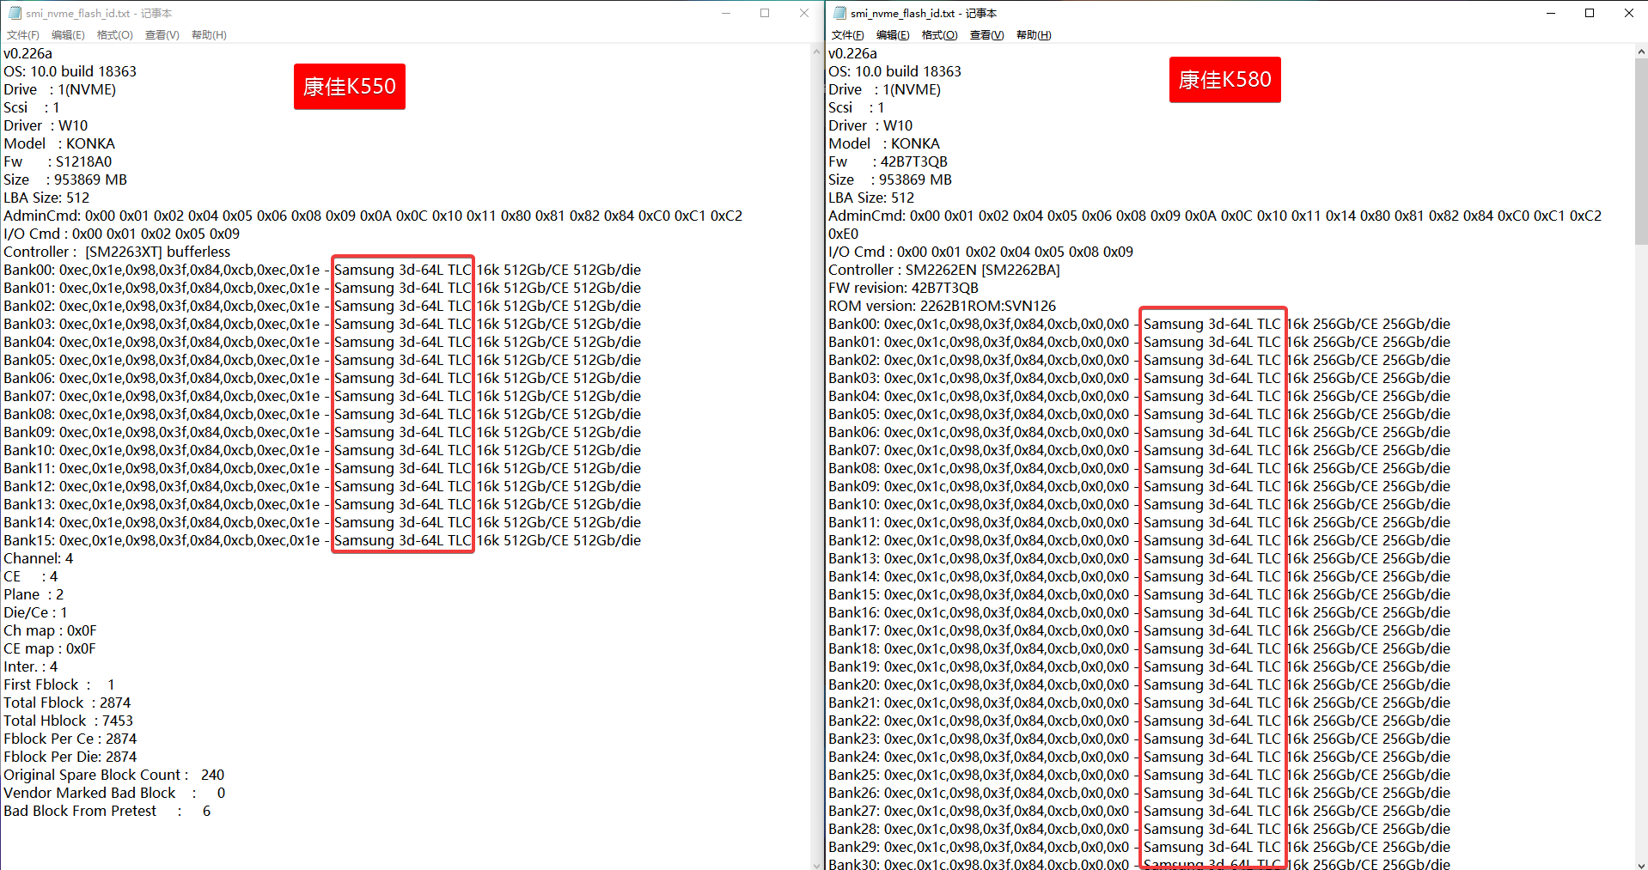Click 'Fw : S1218A0' line in left window
The image size is (1648, 870).
[58, 161]
